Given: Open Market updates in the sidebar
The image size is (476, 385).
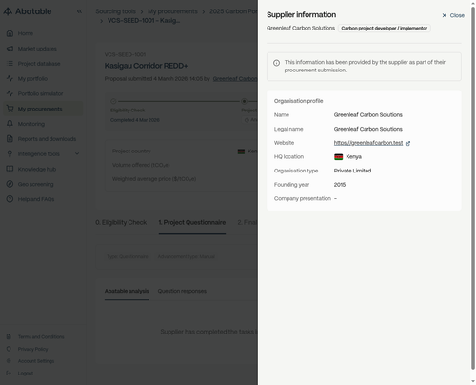Looking at the screenshot, I should 37,49.
